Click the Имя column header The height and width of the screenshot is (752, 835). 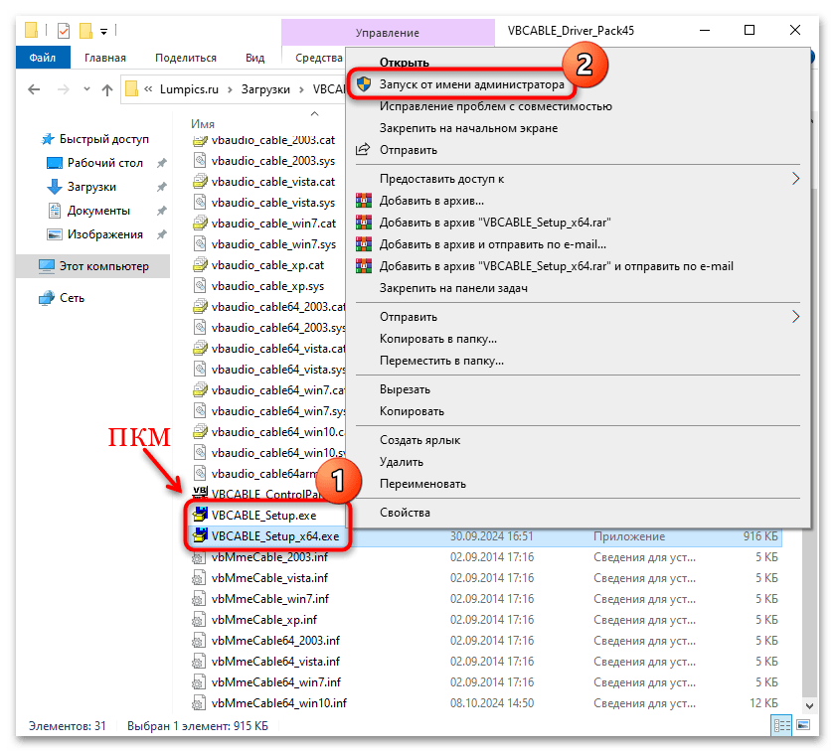tap(203, 123)
